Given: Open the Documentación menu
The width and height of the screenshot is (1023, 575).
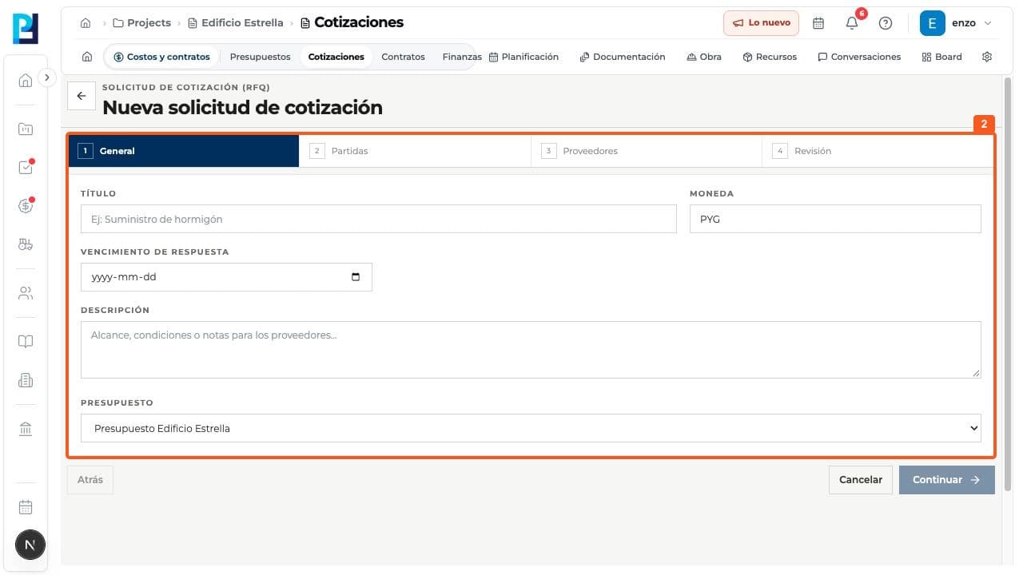Looking at the screenshot, I should (x=623, y=57).
